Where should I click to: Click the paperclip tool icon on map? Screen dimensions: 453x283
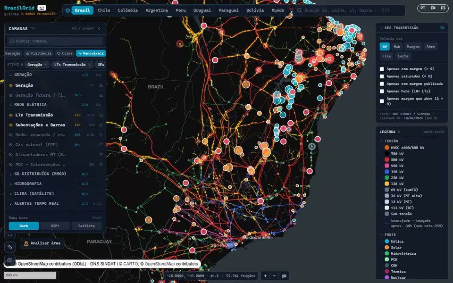coord(10,247)
